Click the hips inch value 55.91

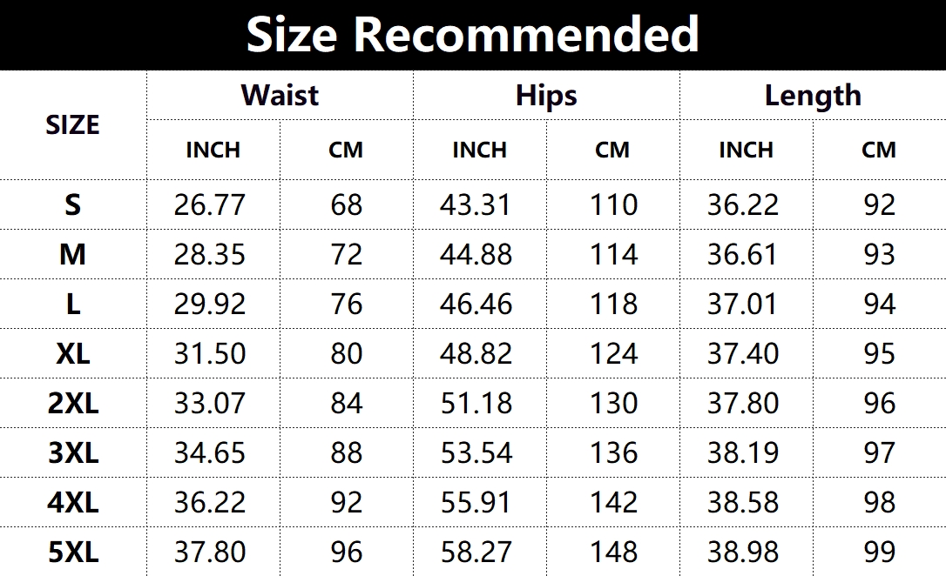476,502
